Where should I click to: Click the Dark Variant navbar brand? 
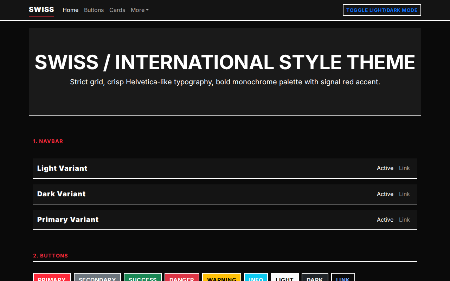point(62,194)
